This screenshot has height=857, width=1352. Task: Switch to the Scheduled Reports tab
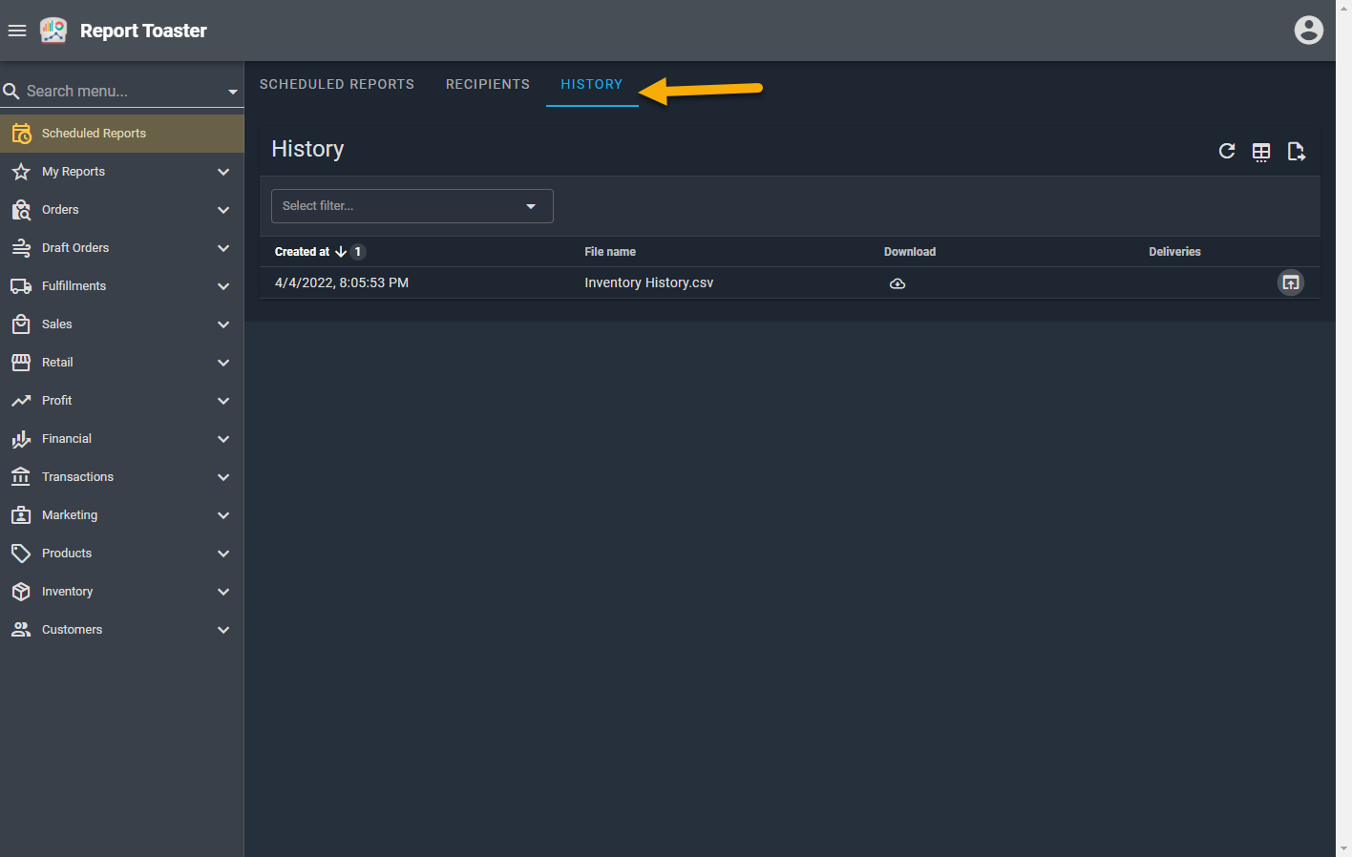[x=337, y=84]
